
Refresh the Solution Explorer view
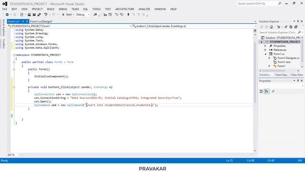coord(291,27)
